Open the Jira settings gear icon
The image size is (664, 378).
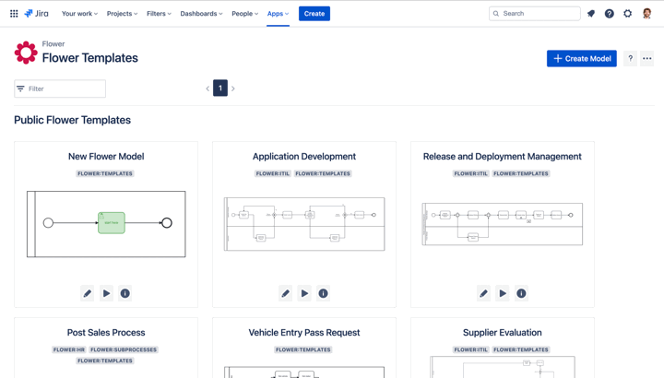pos(628,14)
